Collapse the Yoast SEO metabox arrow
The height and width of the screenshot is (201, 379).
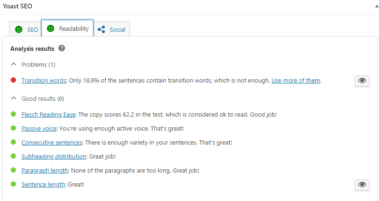tap(377, 7)
